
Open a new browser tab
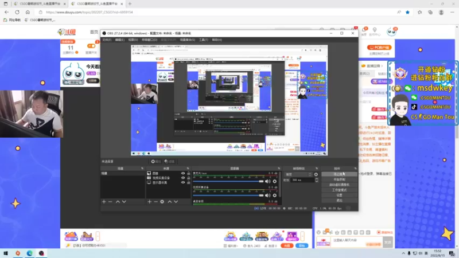coord(130,4)
